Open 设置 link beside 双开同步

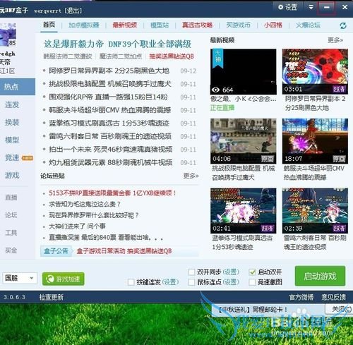[x=231, y=272]
